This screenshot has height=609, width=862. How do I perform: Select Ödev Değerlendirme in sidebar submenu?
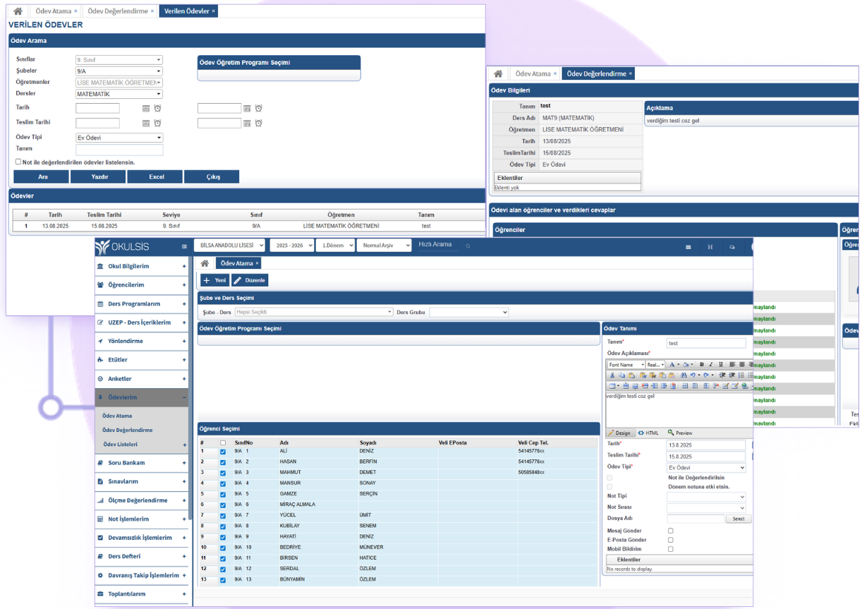coord(127,430)
